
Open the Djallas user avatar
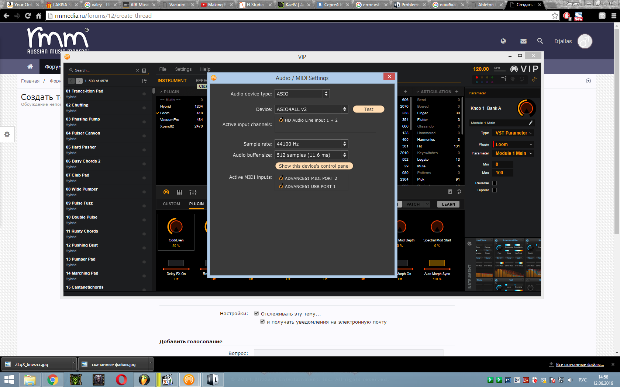[585, 41]
